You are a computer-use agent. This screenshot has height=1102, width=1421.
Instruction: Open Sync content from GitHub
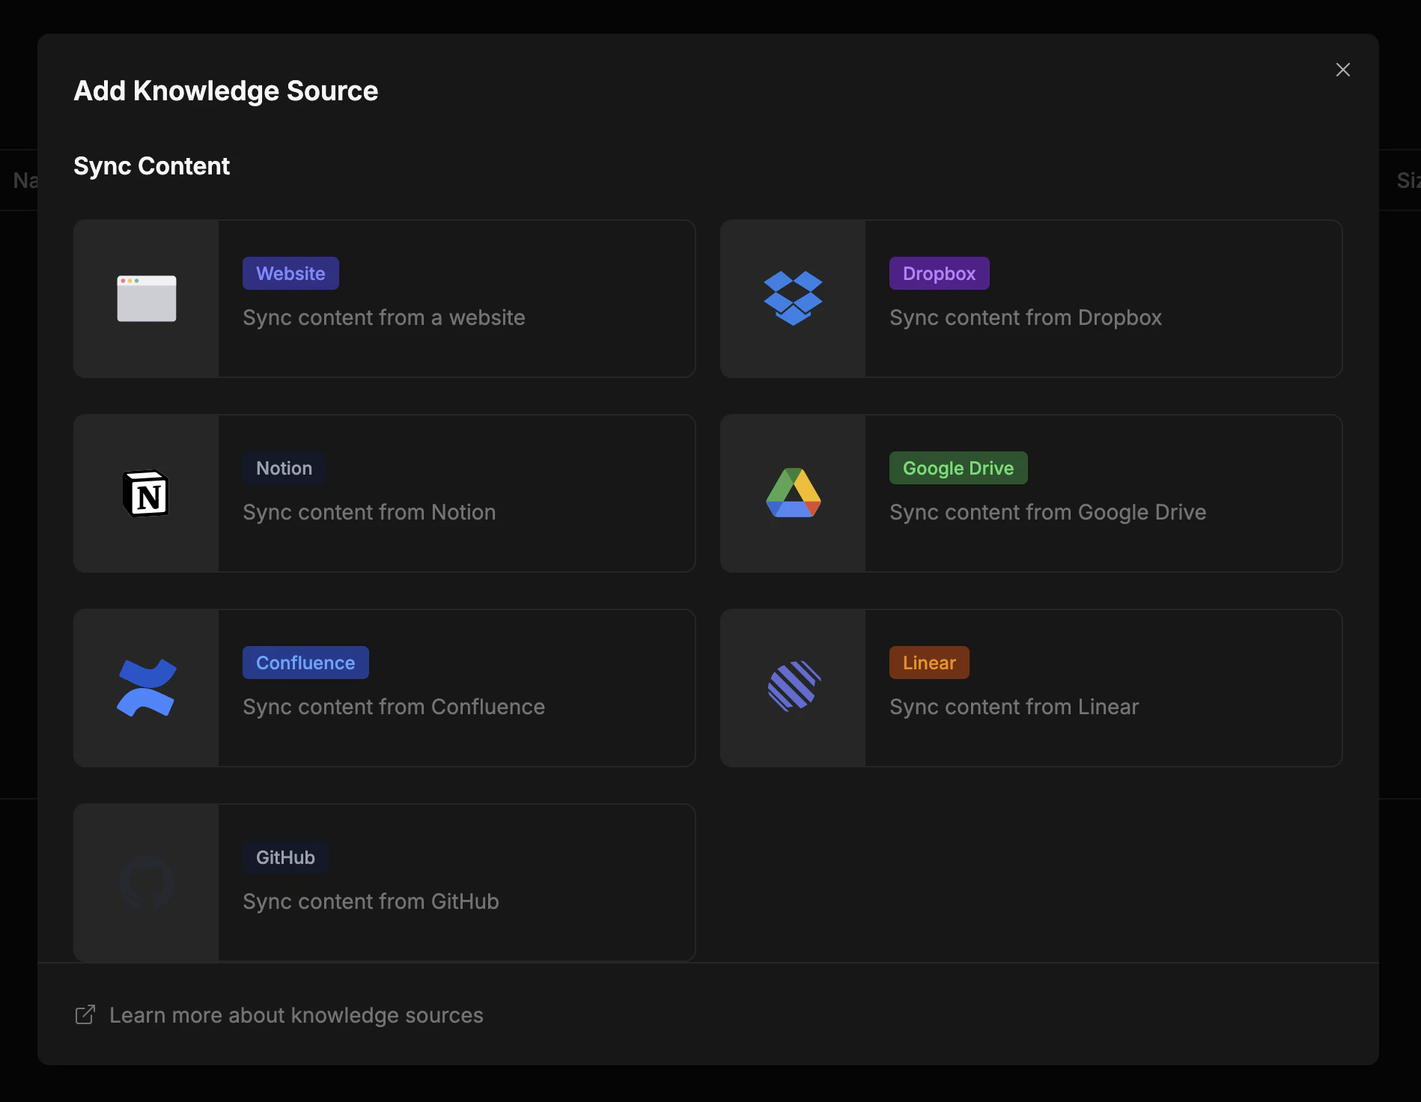coord(457,883)
